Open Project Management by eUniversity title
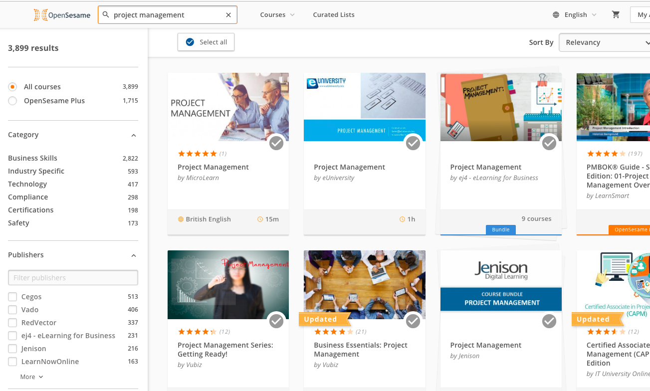Image resolution: width=650 pixels, height=391 pixels. 349,167
